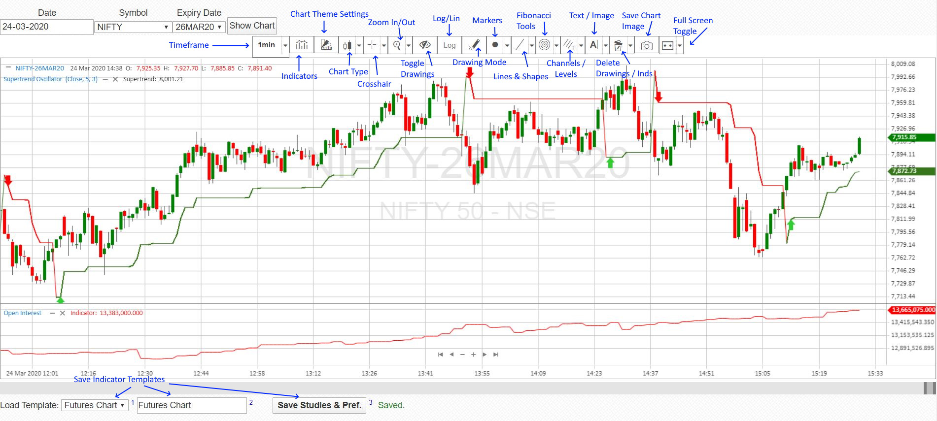The width and height of the screenshot is (937, 421).
Task: Jump to the chart start
Action: (440, 355)
